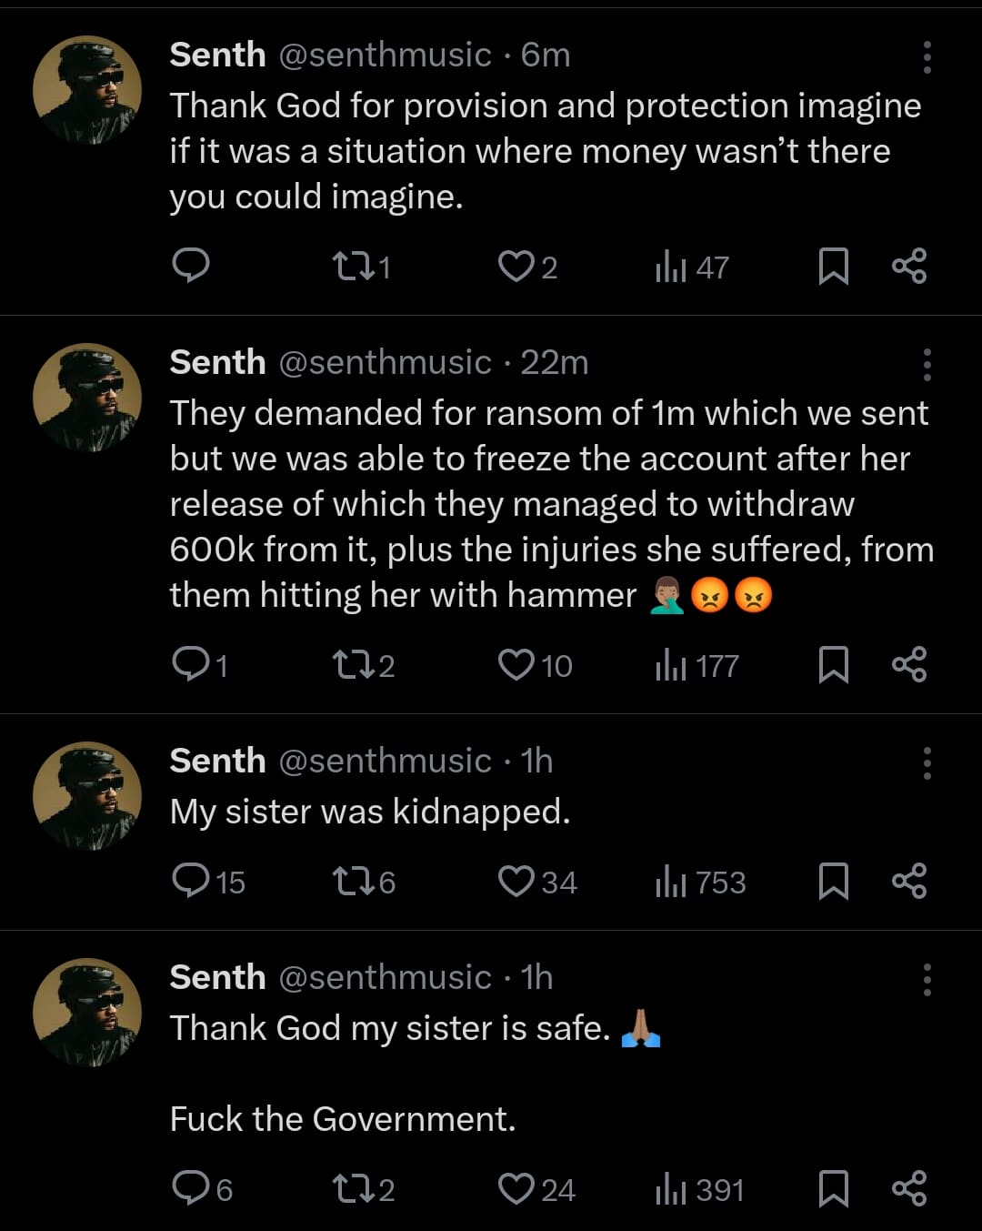Bookmark the "My sister was kidnapped" tweet

[x=833, y=881]
